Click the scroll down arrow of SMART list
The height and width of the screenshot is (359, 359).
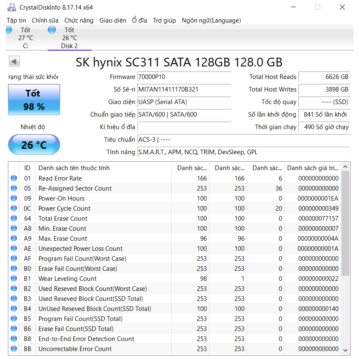click(346, 350)
